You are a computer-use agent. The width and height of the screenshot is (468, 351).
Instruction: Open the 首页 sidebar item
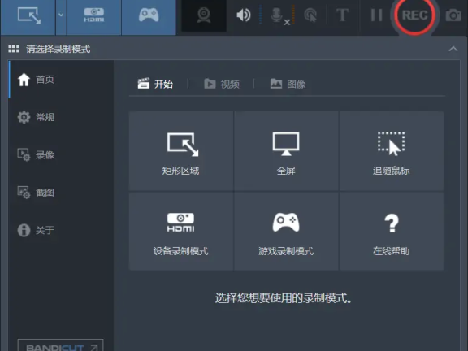[61, 80]
